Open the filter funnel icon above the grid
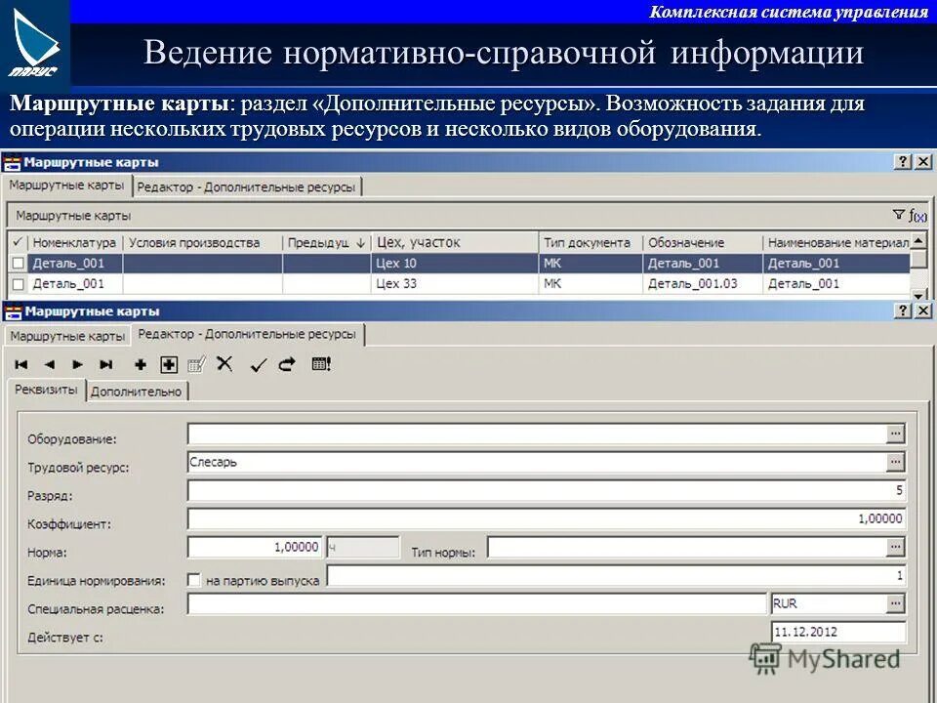 899,215
